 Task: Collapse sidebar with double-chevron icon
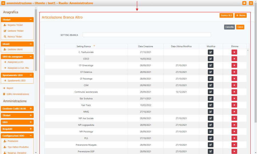pyautogui.click(x=3, y=3)
